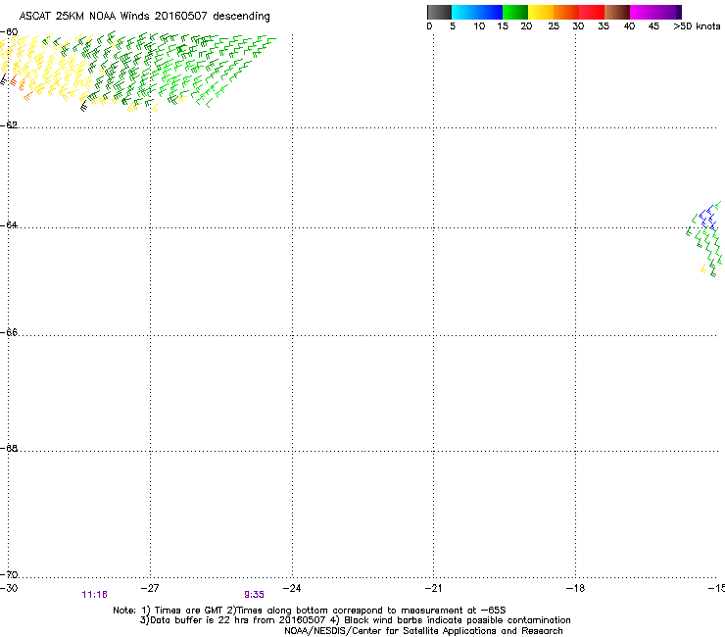Click the purple '11:16' time stamp

point(94,595)
